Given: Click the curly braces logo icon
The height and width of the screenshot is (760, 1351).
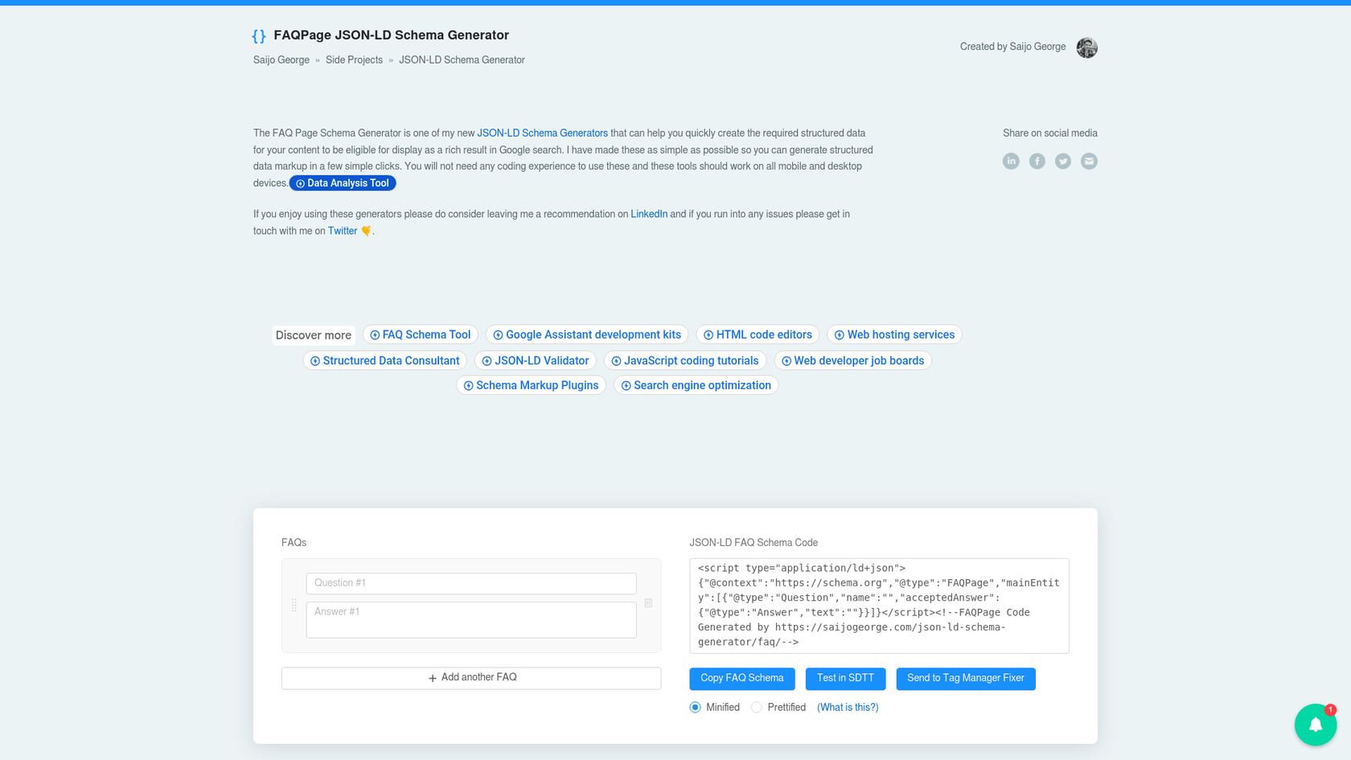Looking at the screenshot, I should pyautogui.click(x=259, y=35).
